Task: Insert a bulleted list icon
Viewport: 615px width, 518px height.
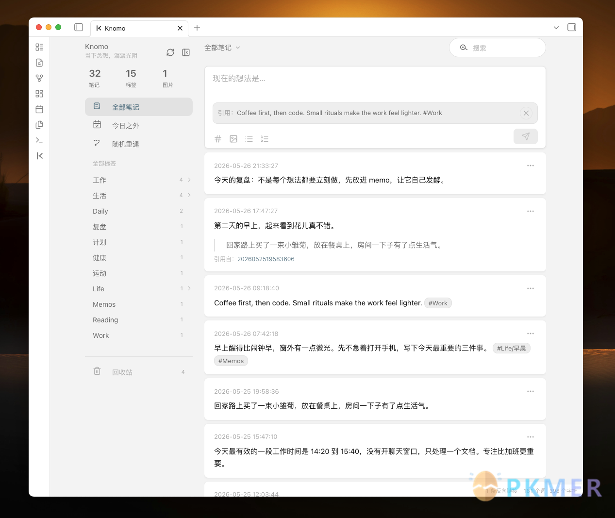Action: pyautogui.click(x=249, y=139)
